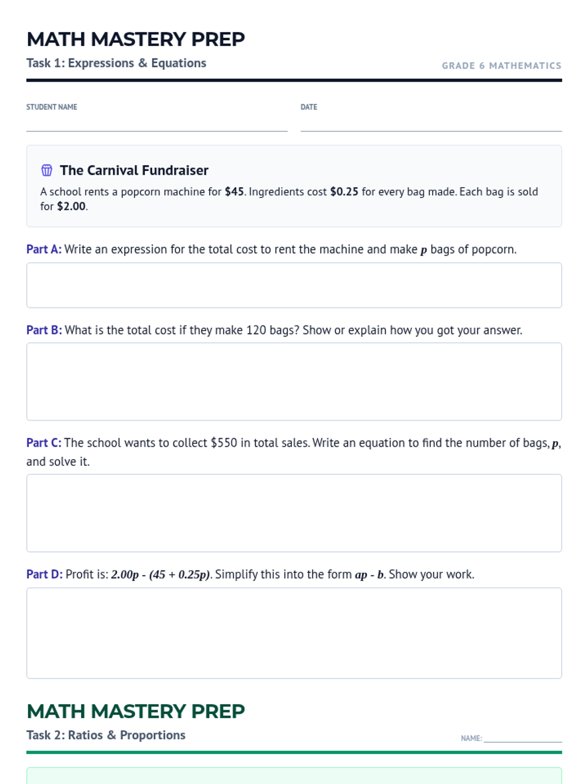Viewport: 588px width, 784px height.
Task: Click the Grade 6 Mathematics label
Action: pos(502,66)
